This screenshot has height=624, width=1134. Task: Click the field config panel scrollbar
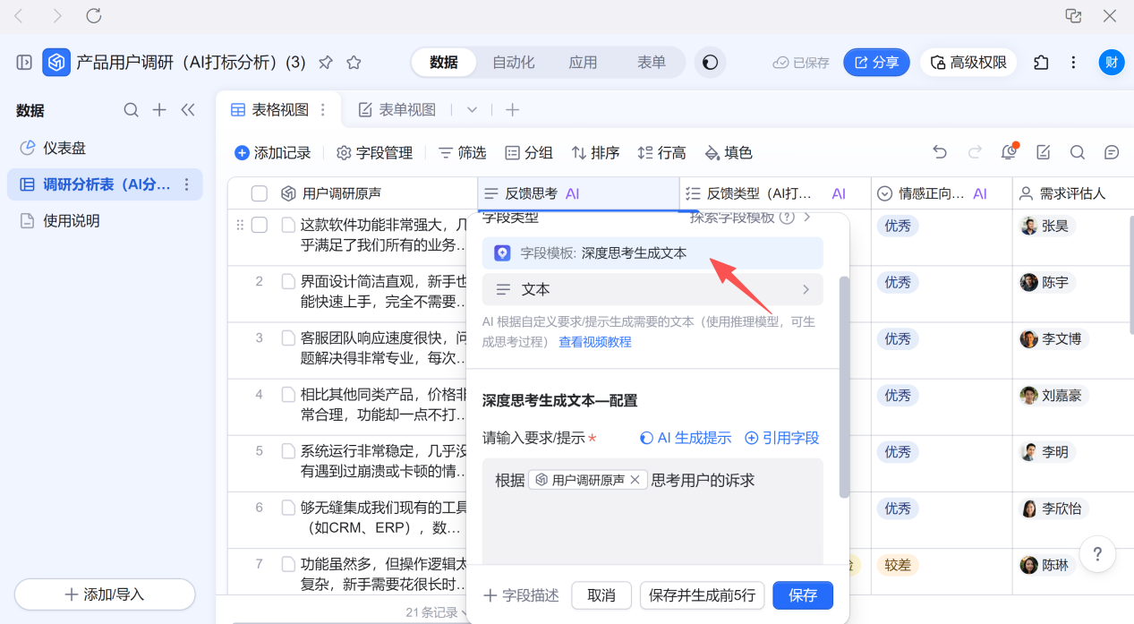[x=844, y=385]
